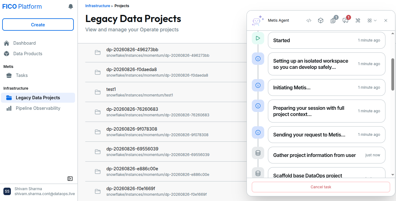Click the package cube icon in Metis header
The image size is (396, 201).
point(321,20)
